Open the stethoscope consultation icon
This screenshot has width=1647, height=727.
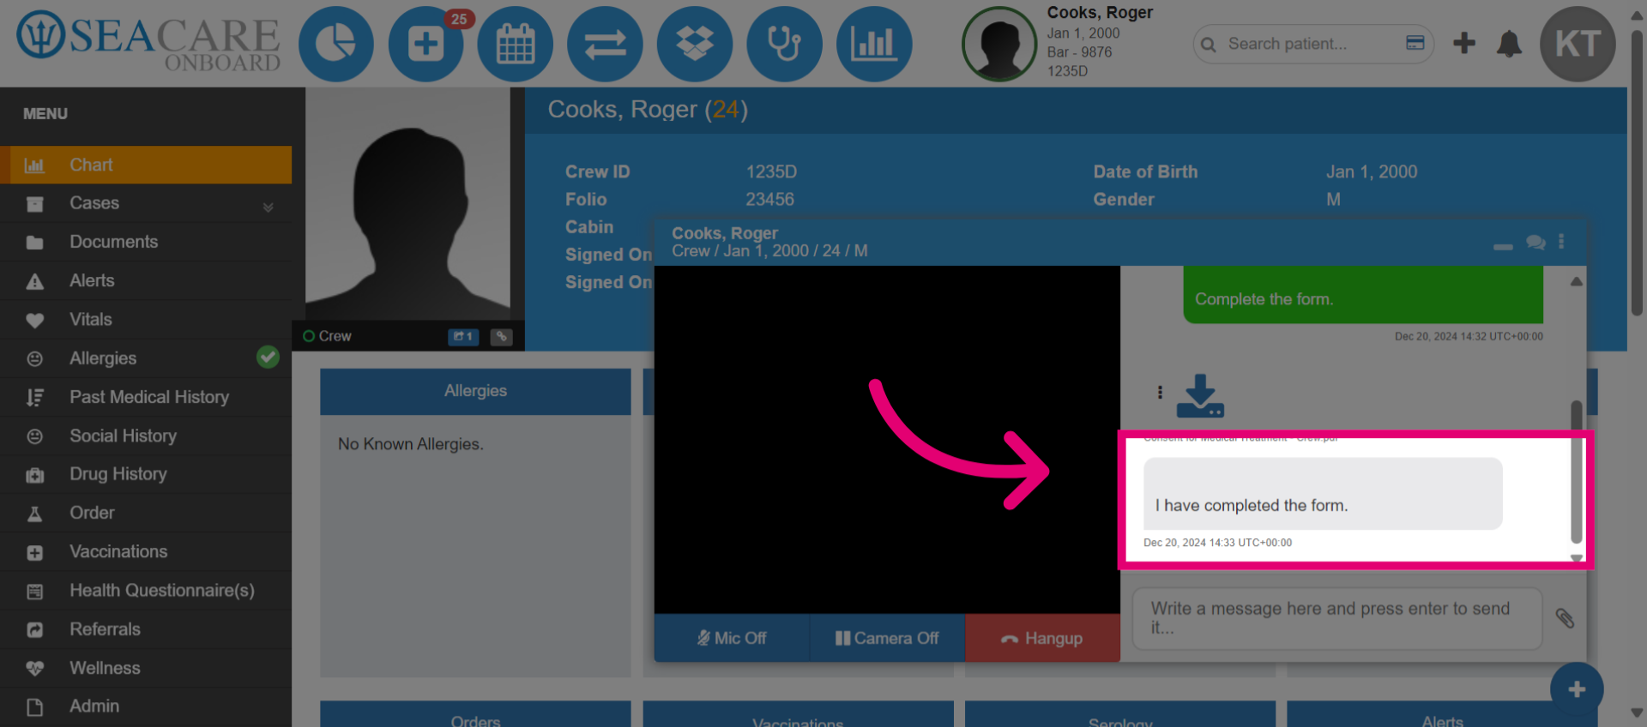coord(784,44)
